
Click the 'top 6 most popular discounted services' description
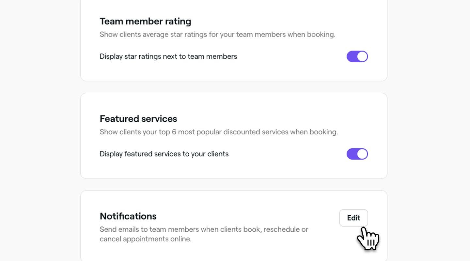[x=219, y=132]
